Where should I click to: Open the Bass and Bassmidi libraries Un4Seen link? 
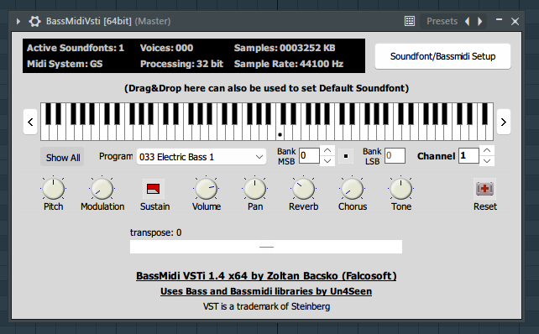266,291
